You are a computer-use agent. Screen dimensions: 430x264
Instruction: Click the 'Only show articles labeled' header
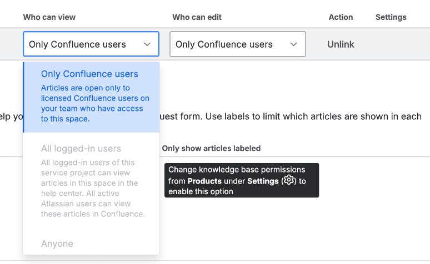211,149
